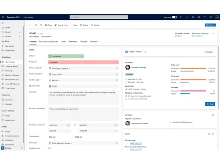Switch to the Reference tab
The height and width of the screenshot is (165, 220).
[x=73, y=42]
